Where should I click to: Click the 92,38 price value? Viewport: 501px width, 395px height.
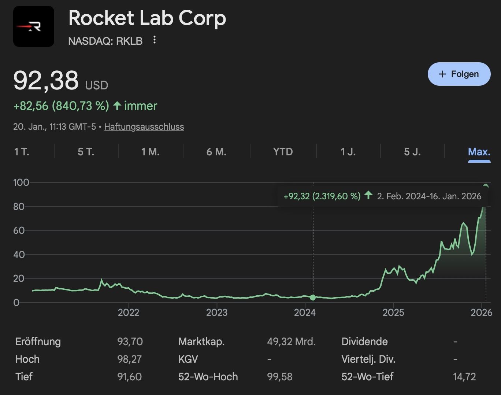[x=46, y=80]
